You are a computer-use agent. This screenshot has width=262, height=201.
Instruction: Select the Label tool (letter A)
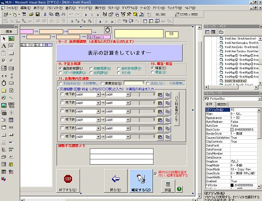point(4,46)
